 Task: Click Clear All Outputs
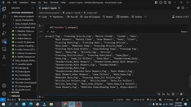[x=90, y=17]
